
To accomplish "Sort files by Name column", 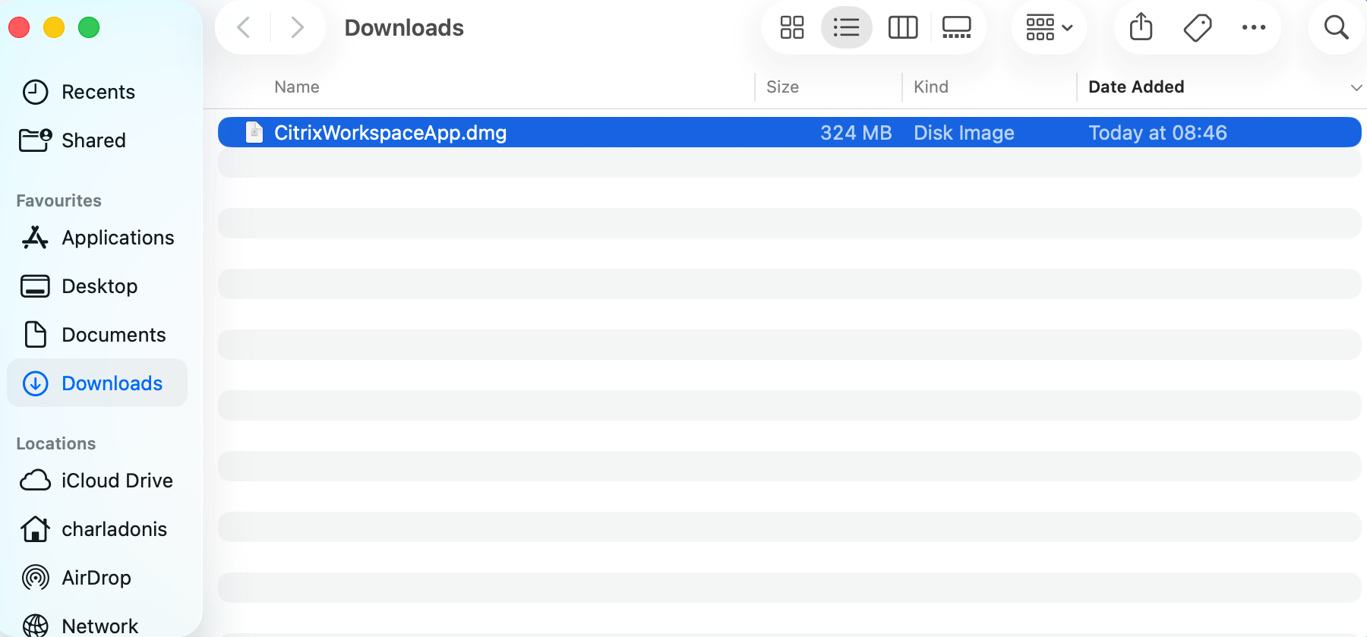I will click(297, 87).
